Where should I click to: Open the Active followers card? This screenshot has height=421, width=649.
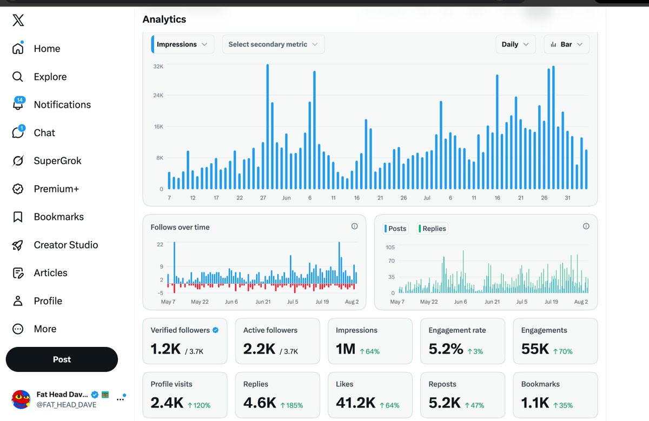tap(277, 341)
